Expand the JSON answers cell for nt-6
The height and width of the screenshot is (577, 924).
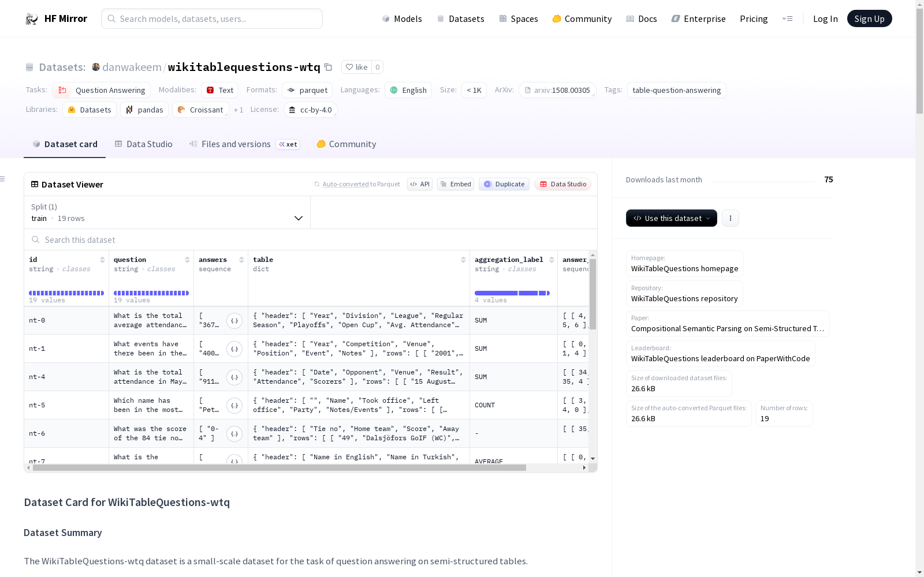coord(234,434)
